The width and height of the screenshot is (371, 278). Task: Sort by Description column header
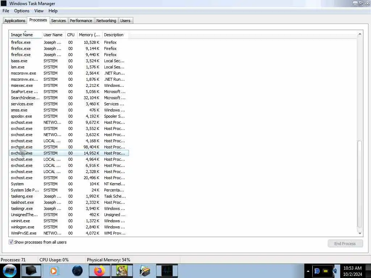116,35
